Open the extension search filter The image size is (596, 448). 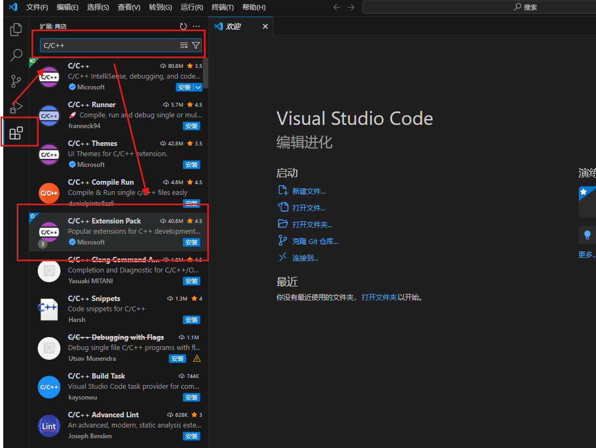(x=196, y=46)
